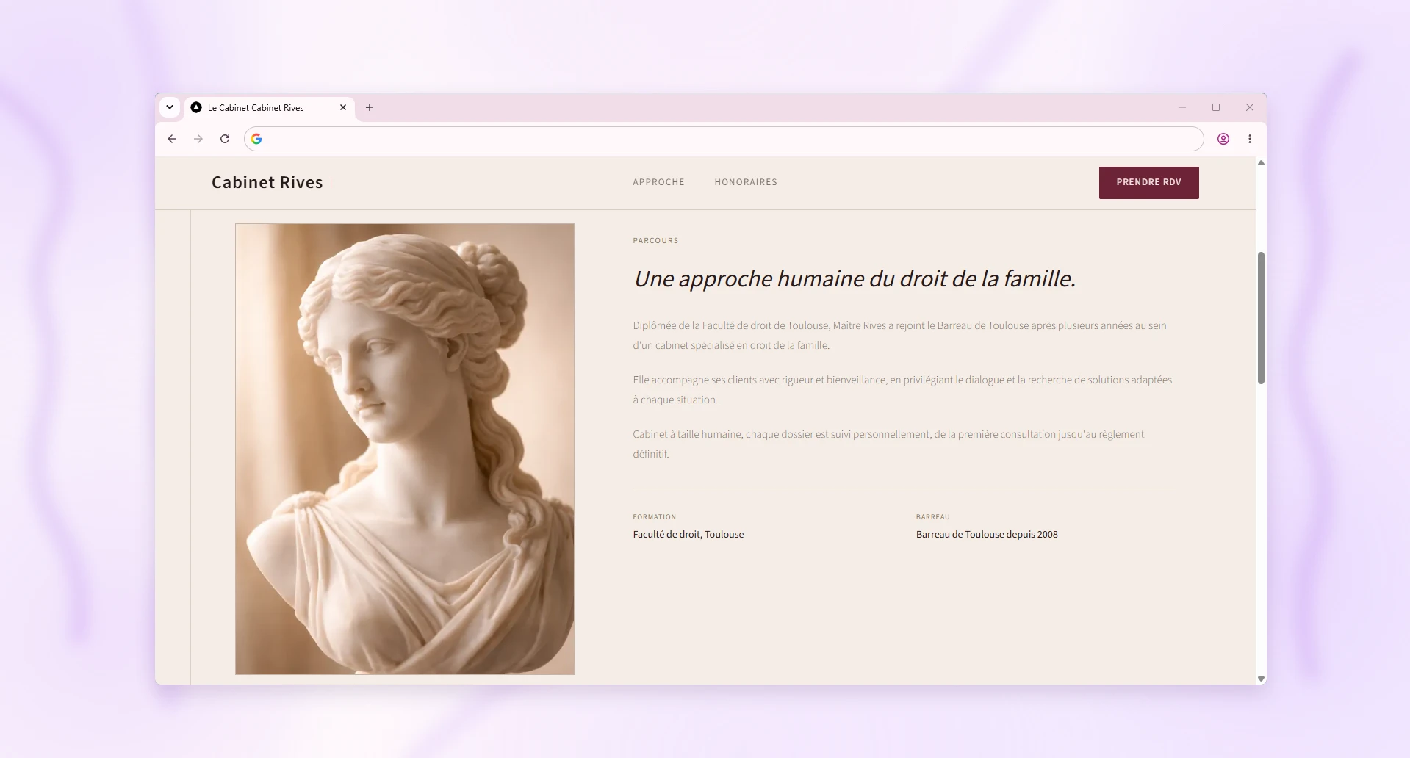Screen dimensions: 1410x758
Task: Open a new tab with plus icon
Action: [x=370, y=107]
